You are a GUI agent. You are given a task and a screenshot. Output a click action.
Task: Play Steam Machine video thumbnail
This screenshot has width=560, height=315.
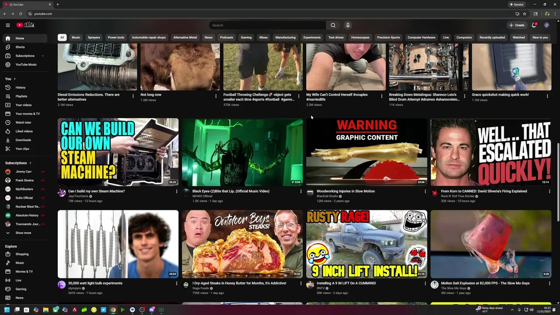pos(118,152)
